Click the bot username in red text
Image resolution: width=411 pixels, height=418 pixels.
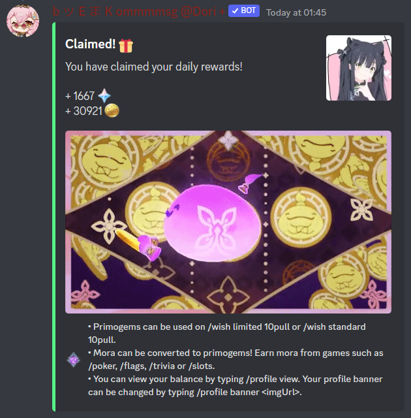coord(139,12)
